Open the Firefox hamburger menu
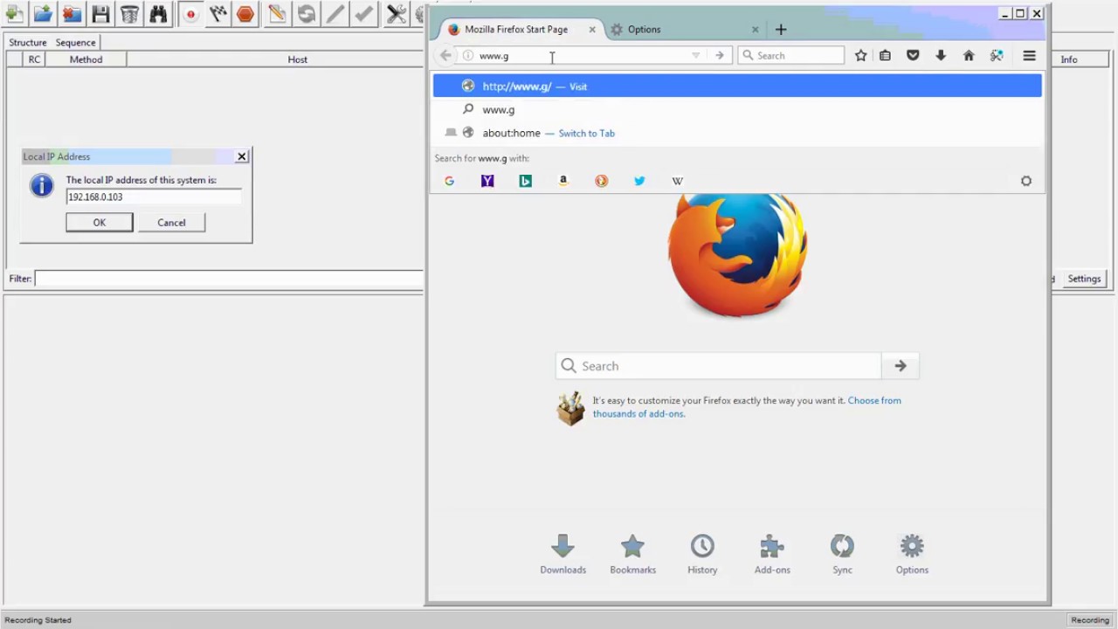The image size is (1118, 629). tap(1029, 55)
